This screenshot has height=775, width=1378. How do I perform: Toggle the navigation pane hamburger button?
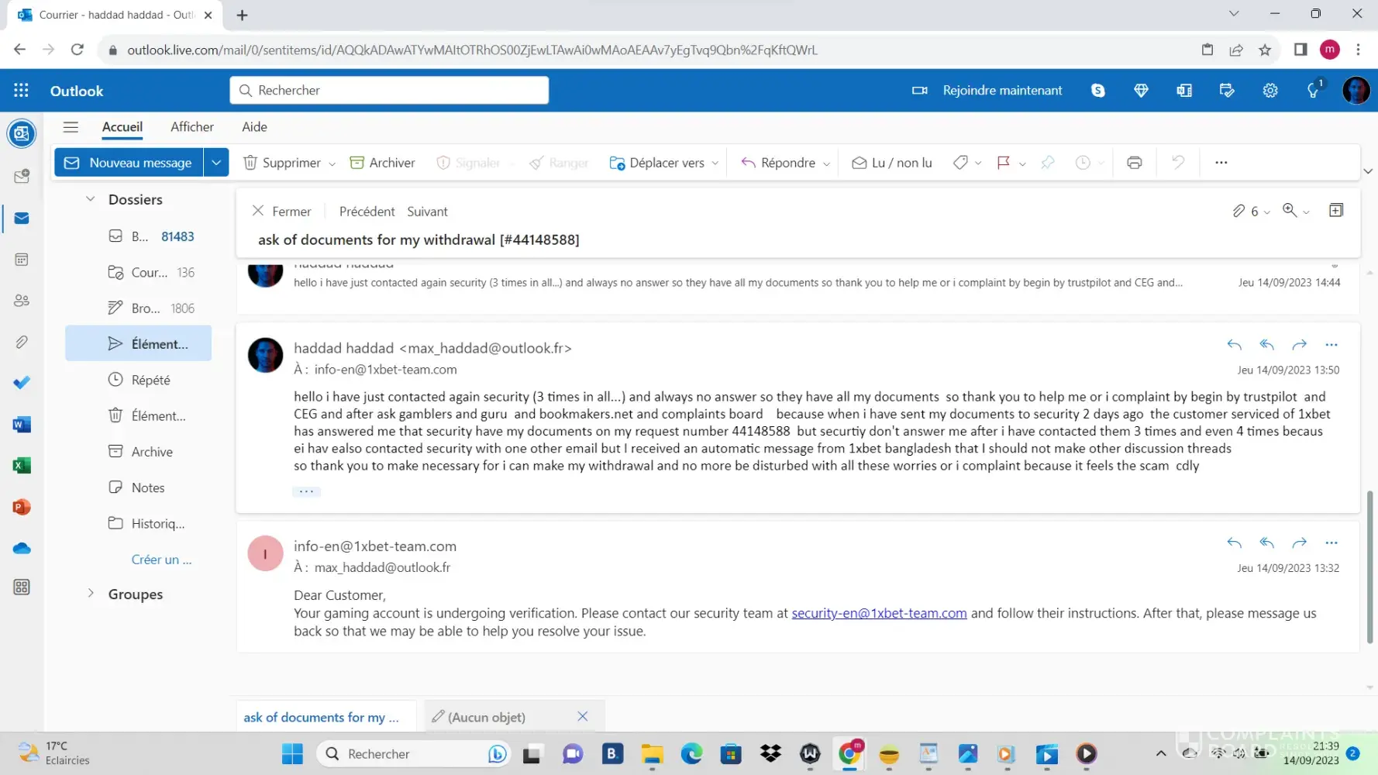pos(71,127)
